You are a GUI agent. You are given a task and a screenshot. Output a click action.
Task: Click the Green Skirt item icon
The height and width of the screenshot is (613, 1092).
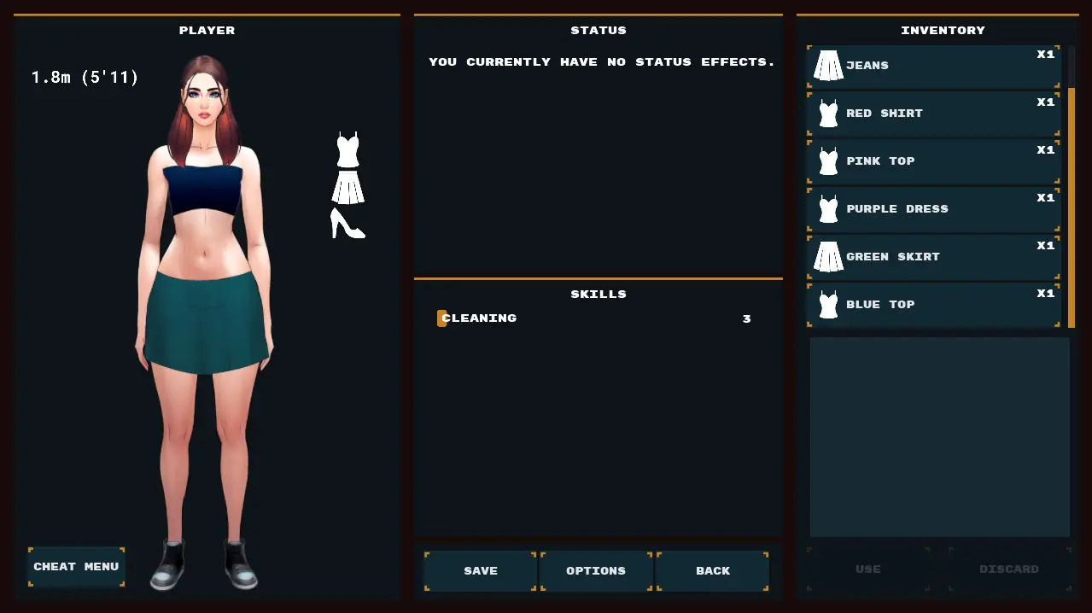point(828,257)
